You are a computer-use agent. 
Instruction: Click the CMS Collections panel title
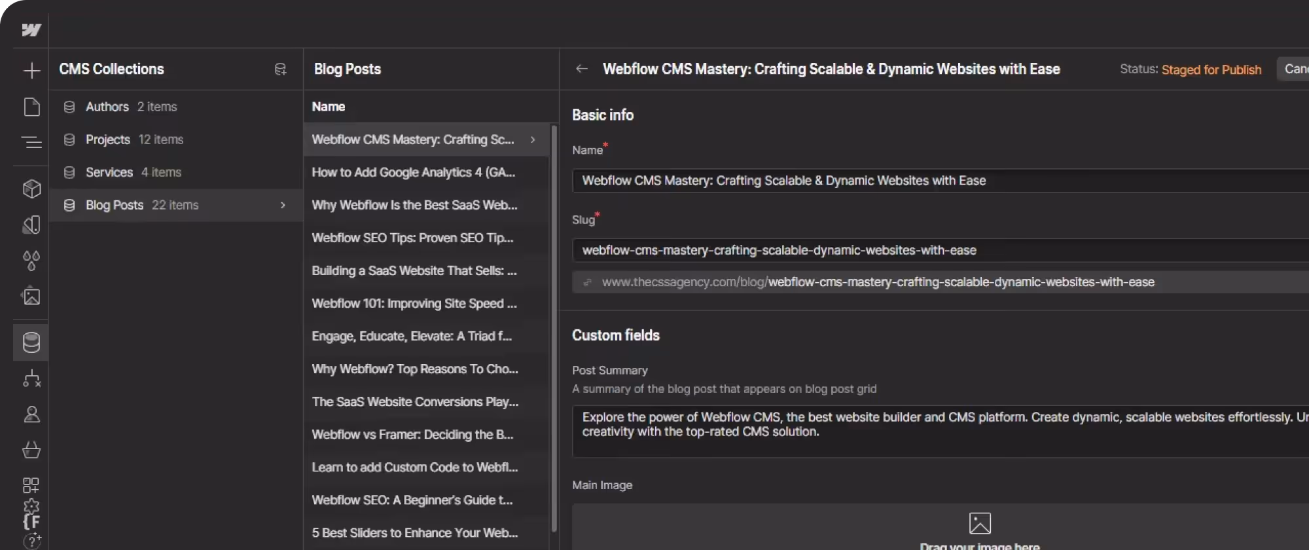pos(112,69)
